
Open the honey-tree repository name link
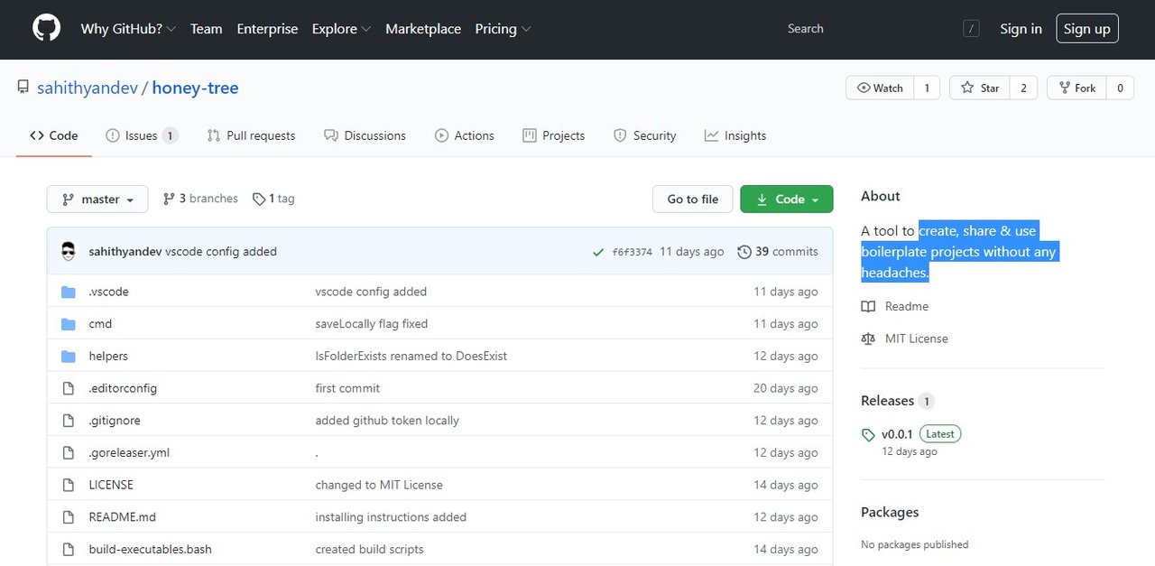click(x=195, y=88)
